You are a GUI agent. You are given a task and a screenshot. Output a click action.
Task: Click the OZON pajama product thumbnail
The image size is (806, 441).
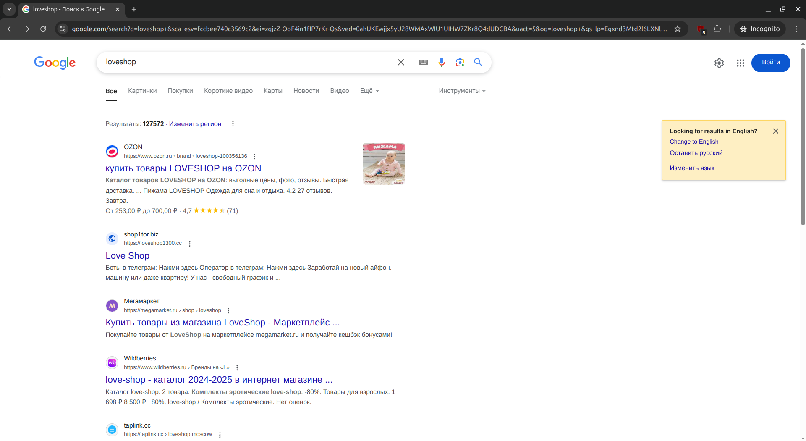(x=384, y=164)
